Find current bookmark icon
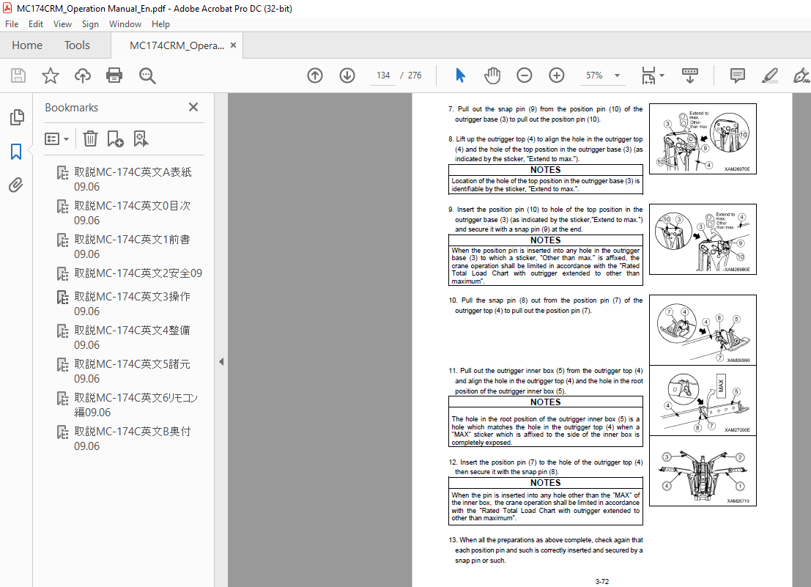The height and width of the screenshot is (587, 811). point(141,139)
